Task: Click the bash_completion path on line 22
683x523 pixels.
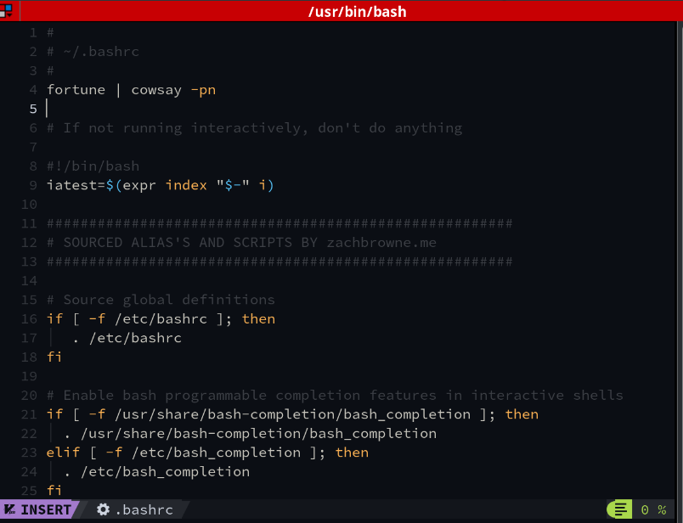Action: (x=258, y=434)
